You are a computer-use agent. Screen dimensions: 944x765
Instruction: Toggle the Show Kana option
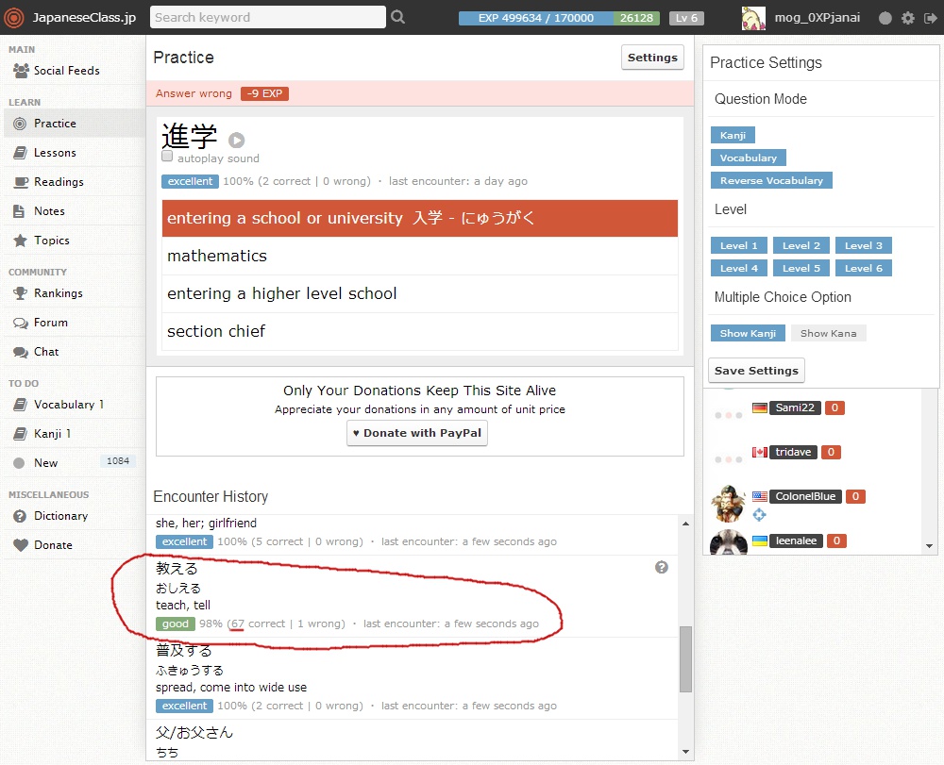point(828,333)
